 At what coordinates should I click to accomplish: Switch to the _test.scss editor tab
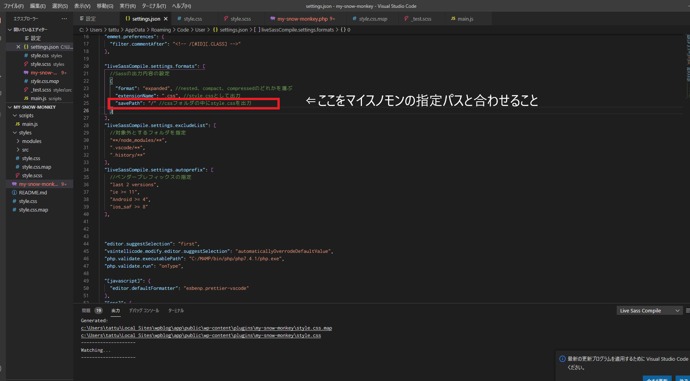422,19
